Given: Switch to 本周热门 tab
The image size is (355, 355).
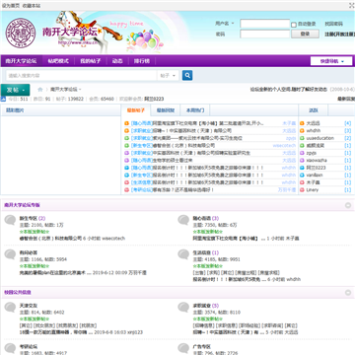Looking at the screenshot, I should click(x=195, y=110).
